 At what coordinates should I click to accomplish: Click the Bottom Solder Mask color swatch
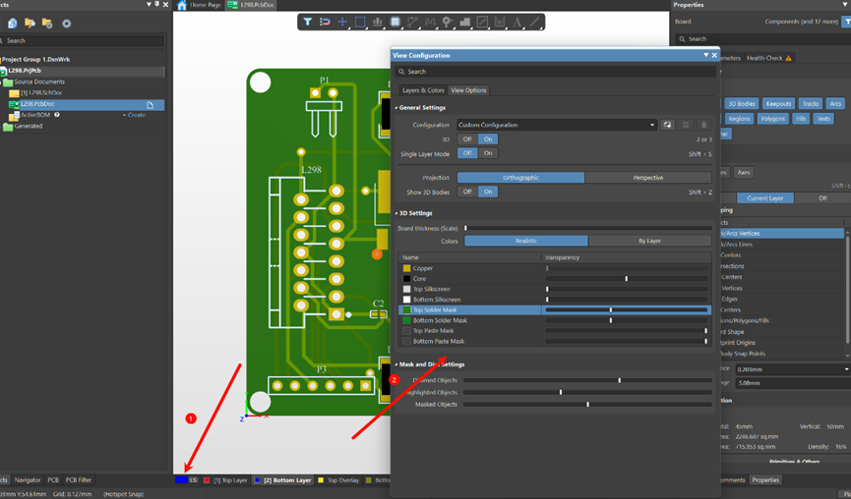(406, 321)
